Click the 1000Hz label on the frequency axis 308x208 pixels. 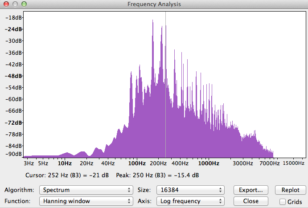(x=209, y=163)
